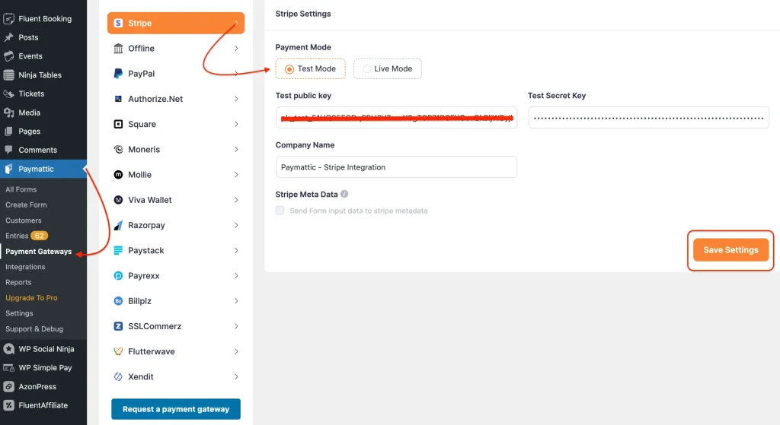Screen dimensions: 780x425
Task: Expand the Offline gateway chevron
Action: point(236,48)
